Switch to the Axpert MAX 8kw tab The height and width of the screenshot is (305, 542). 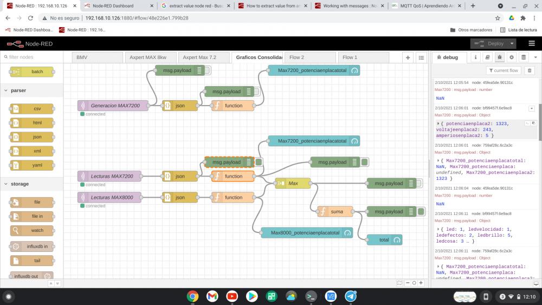click(151, 57)
